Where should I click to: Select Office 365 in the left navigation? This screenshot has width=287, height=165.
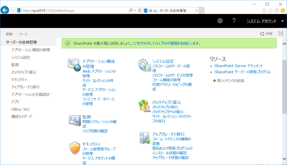pyautogui.click(x=20, y=109)
